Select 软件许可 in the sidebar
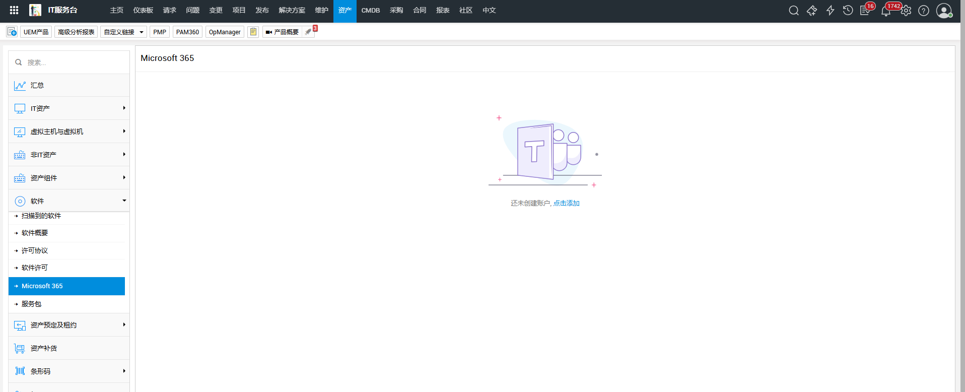This screenshot has width=965, height=392. (x=35, y=268)
